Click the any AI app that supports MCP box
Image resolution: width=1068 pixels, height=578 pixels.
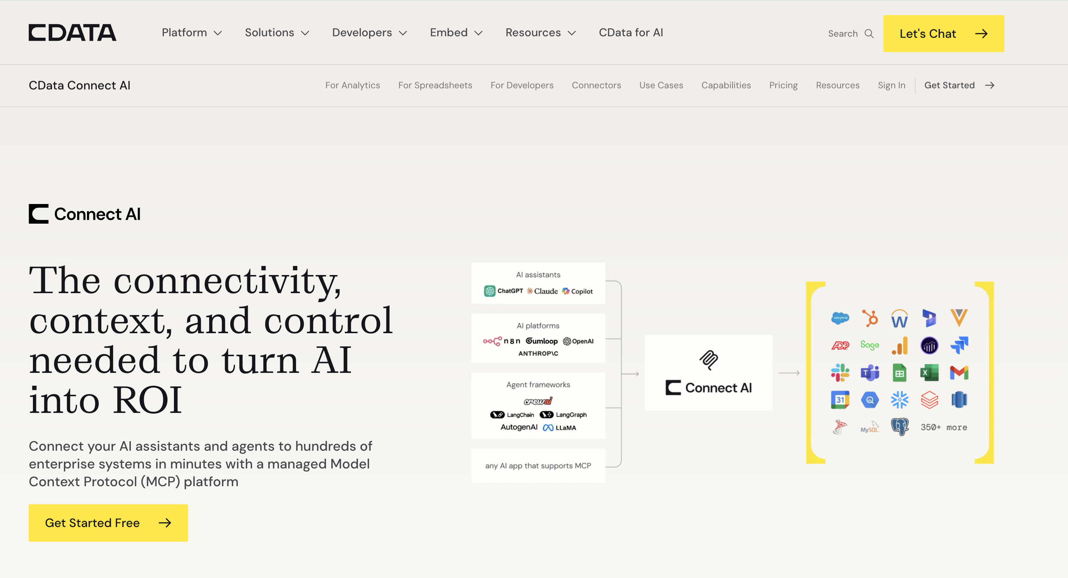pos(538,466)
